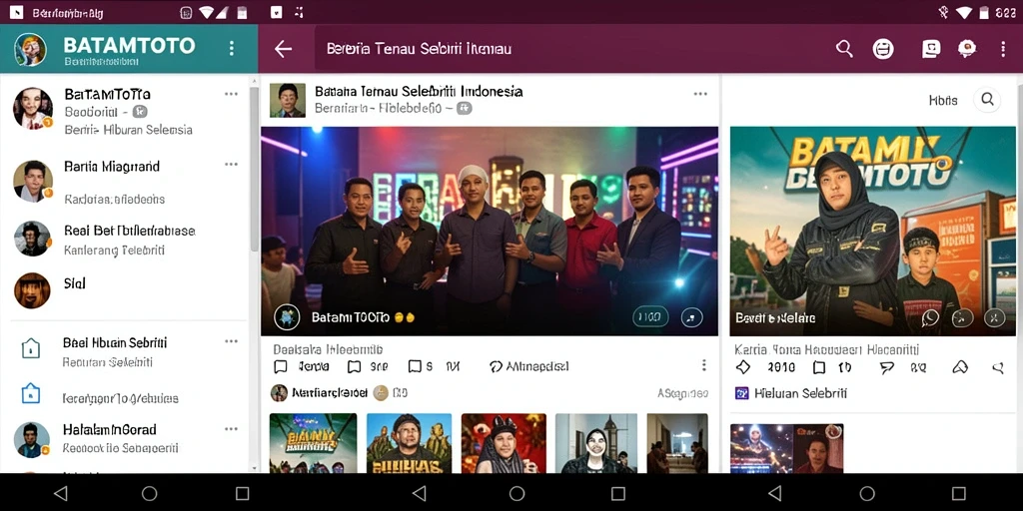
Task: Click the square icon beside 10
Action: tap(819, 367)
